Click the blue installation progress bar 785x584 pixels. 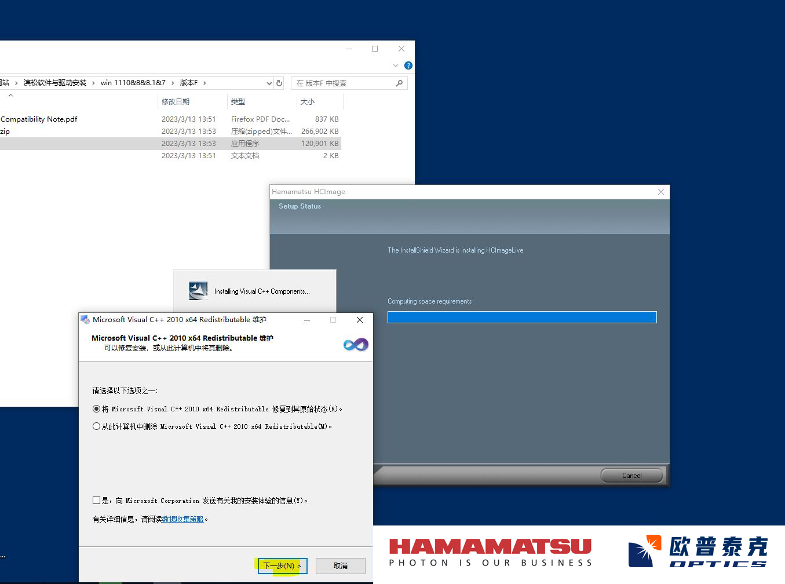[x=521, y=317]
